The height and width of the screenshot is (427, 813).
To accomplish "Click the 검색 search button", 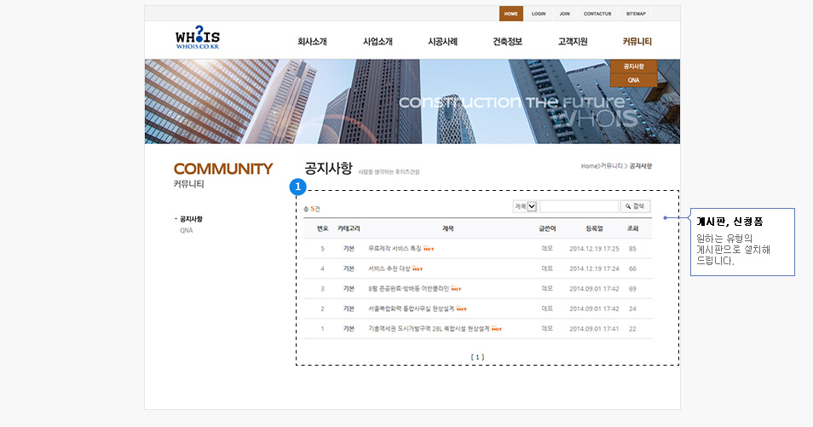I will (636, 206).
